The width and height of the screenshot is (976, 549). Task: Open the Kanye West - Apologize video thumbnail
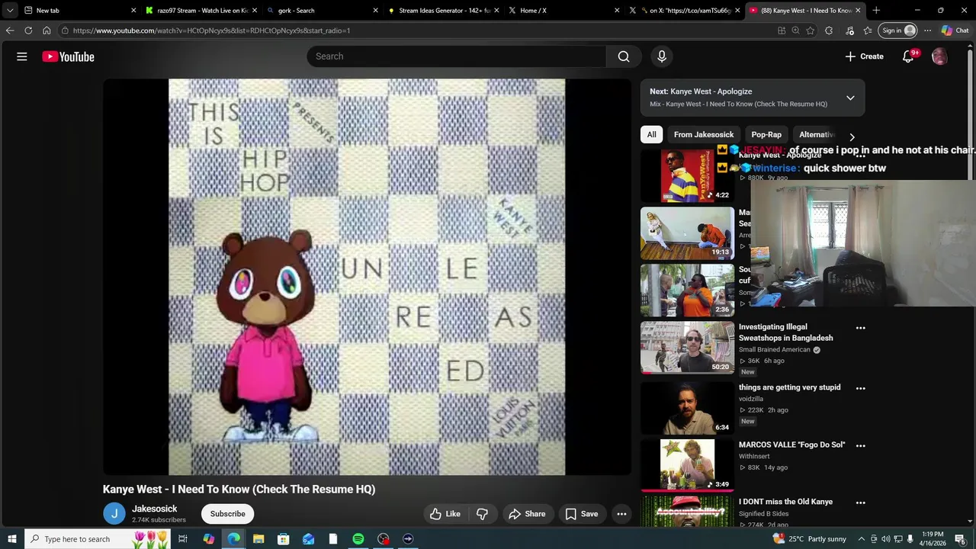pos(687,175)
